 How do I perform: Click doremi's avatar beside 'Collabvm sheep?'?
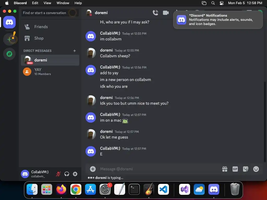(90, 53)
